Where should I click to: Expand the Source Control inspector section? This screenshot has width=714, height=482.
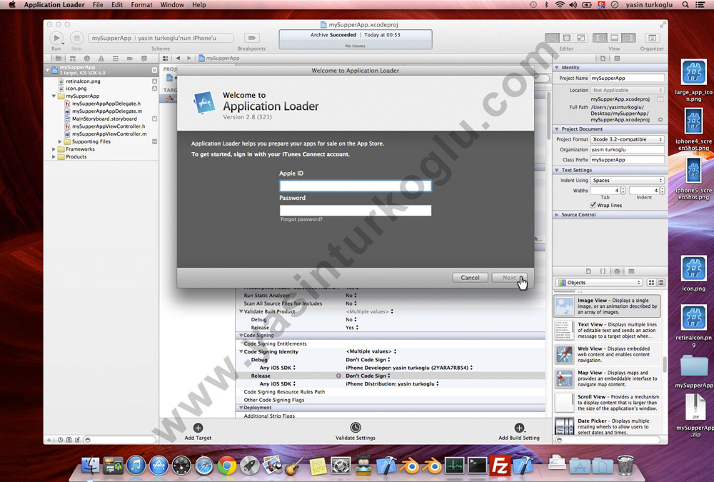[556, 214]
